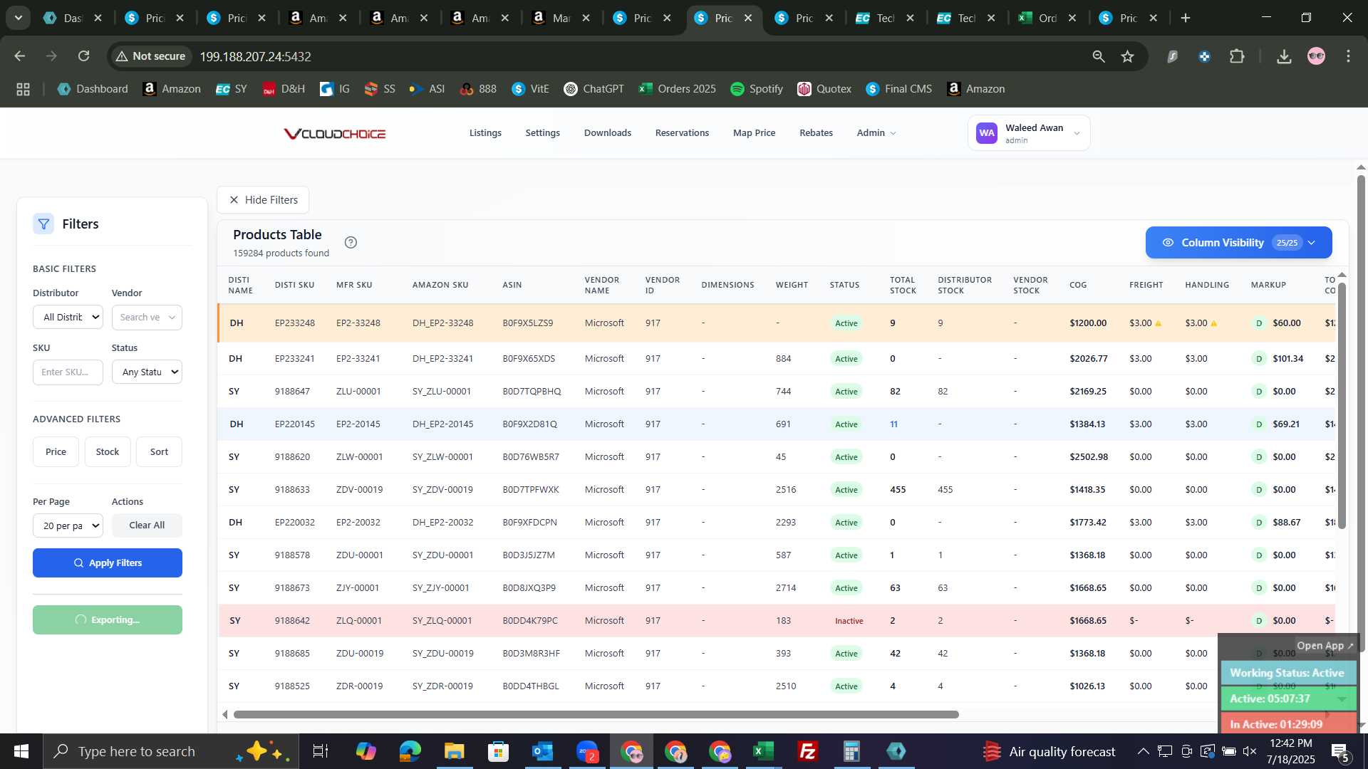Viewport: 1368px width, 769px height.
Task: Click Hide Filters button
Action: point(263,200)
